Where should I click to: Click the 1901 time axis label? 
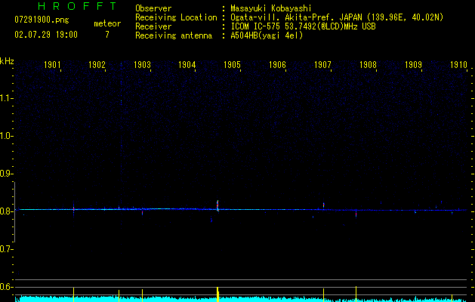point(52,65)
